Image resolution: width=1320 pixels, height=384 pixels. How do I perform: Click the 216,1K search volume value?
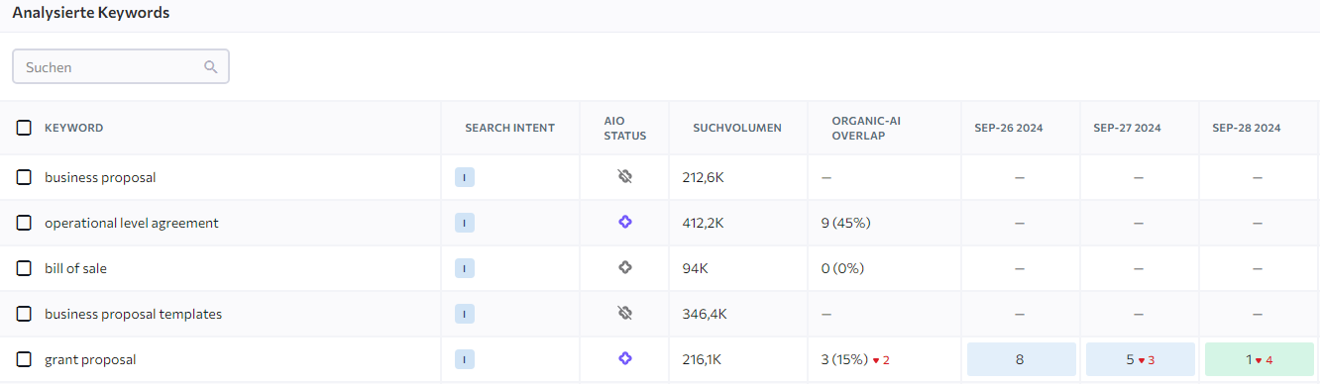[x=702, y=359]
